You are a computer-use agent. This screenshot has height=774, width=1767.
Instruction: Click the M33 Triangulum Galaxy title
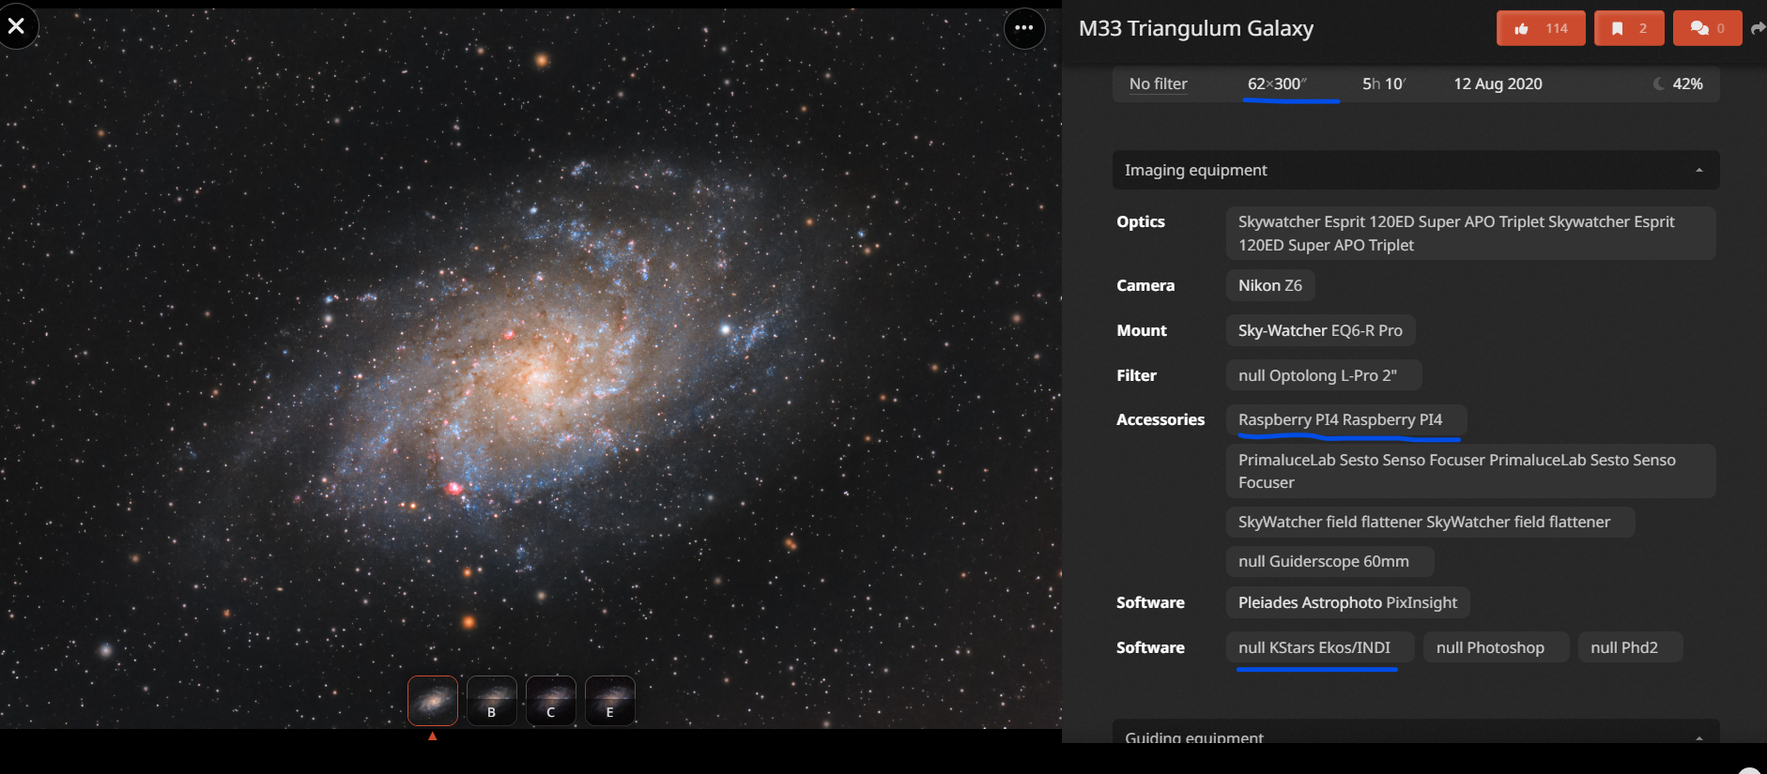[x=1196, y=28]
